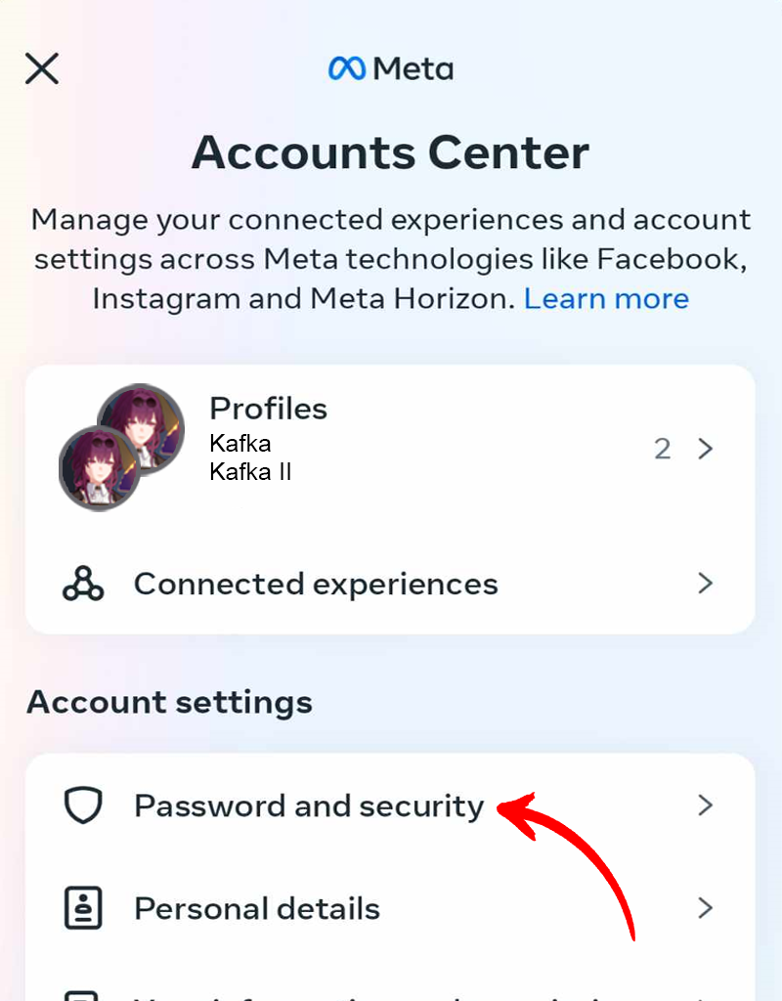Click the profile count number 2
The width and height of the screenshot is (782, 1001).
pyautogui.click(x=663, y=449)
